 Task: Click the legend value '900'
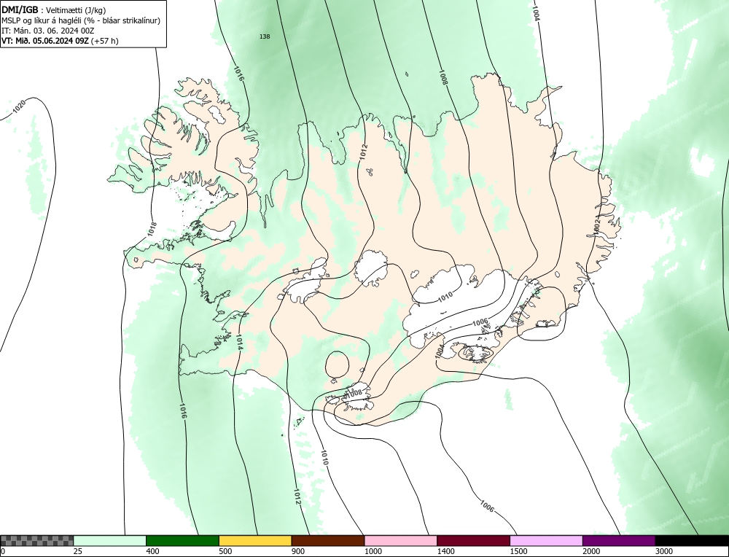pos(298,551)
